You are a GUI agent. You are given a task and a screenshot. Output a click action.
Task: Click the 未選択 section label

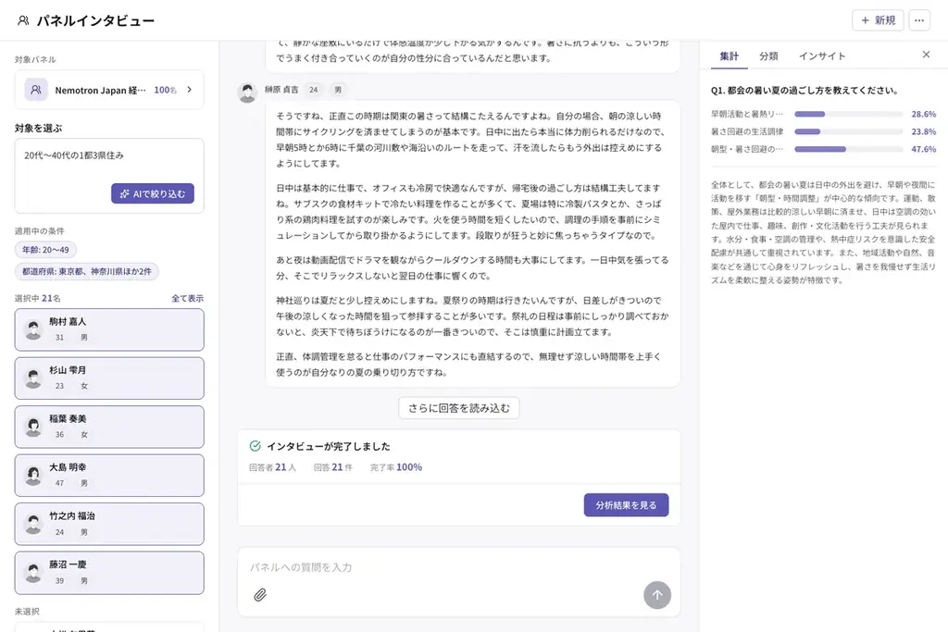[x=27, y=612]
